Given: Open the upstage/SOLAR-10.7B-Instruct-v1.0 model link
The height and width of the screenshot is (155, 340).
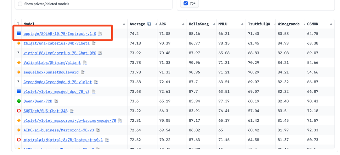Looking at the screenshot, I should tap(60, 34).
